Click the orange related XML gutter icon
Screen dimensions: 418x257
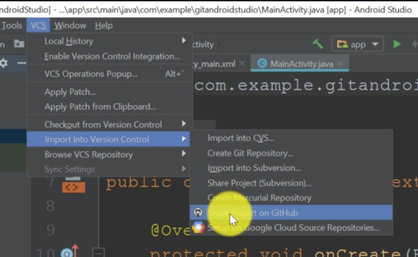pos(73,187)
